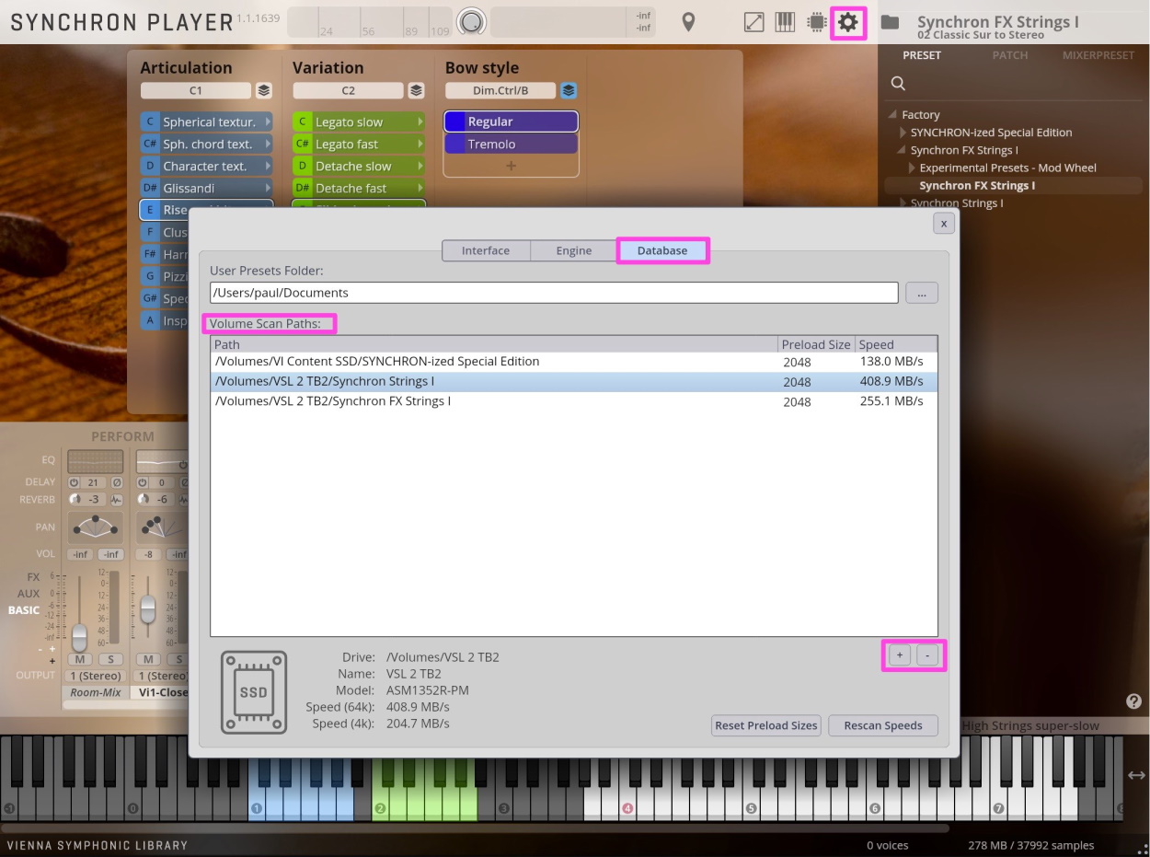This screenshot has width=1150, height=857.
Task: Click the Room-Mix reverb waveform icon
Action: click(x=117, y=500)
